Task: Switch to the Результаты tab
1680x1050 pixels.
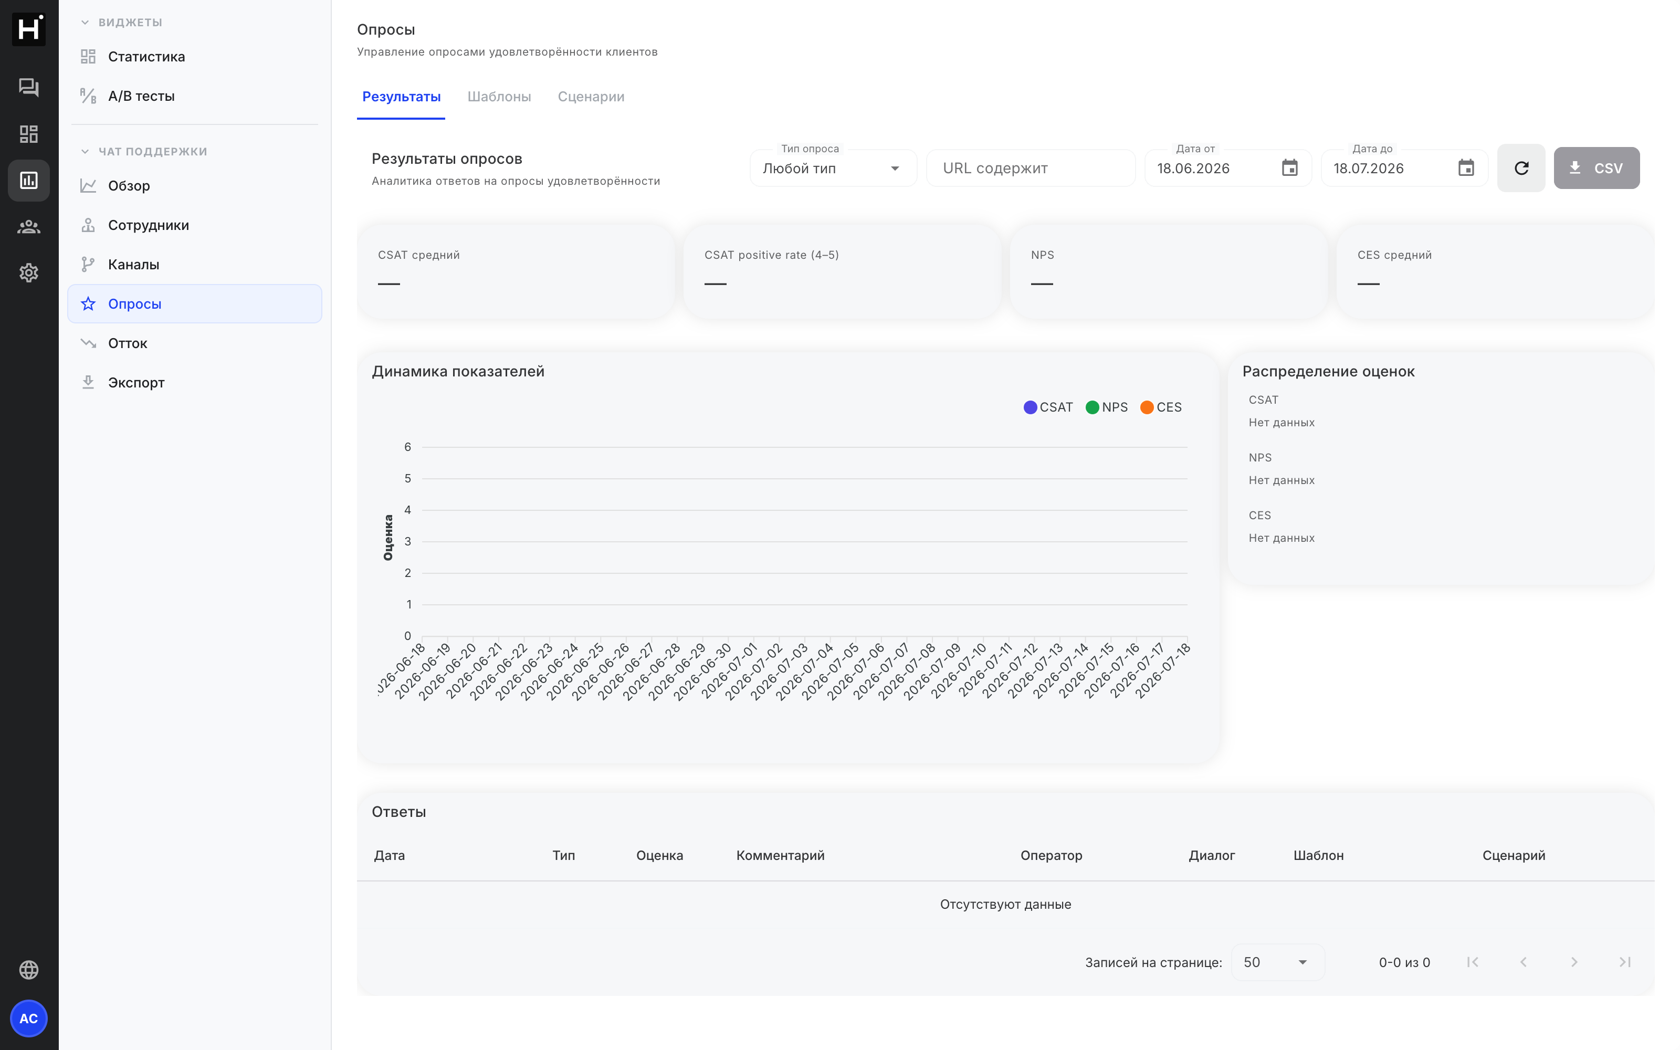Action: pyautogui.click(x=401, y=97)
